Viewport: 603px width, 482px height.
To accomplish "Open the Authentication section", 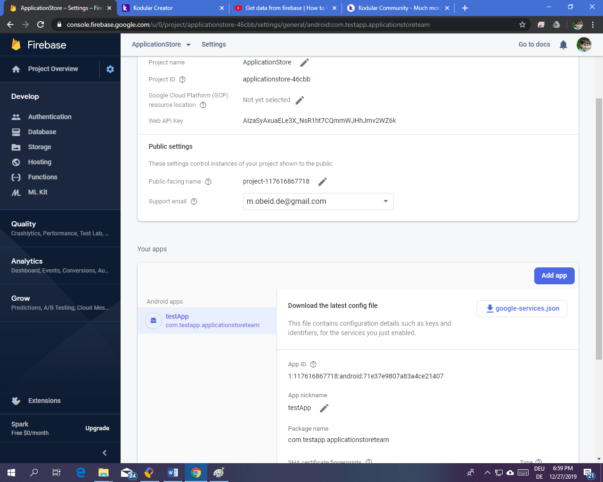I will coord(49,117).
